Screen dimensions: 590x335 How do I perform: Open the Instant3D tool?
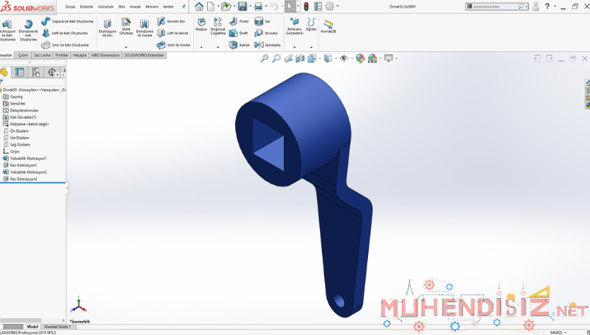328,26
